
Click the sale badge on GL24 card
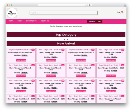(x=123, y=50)
